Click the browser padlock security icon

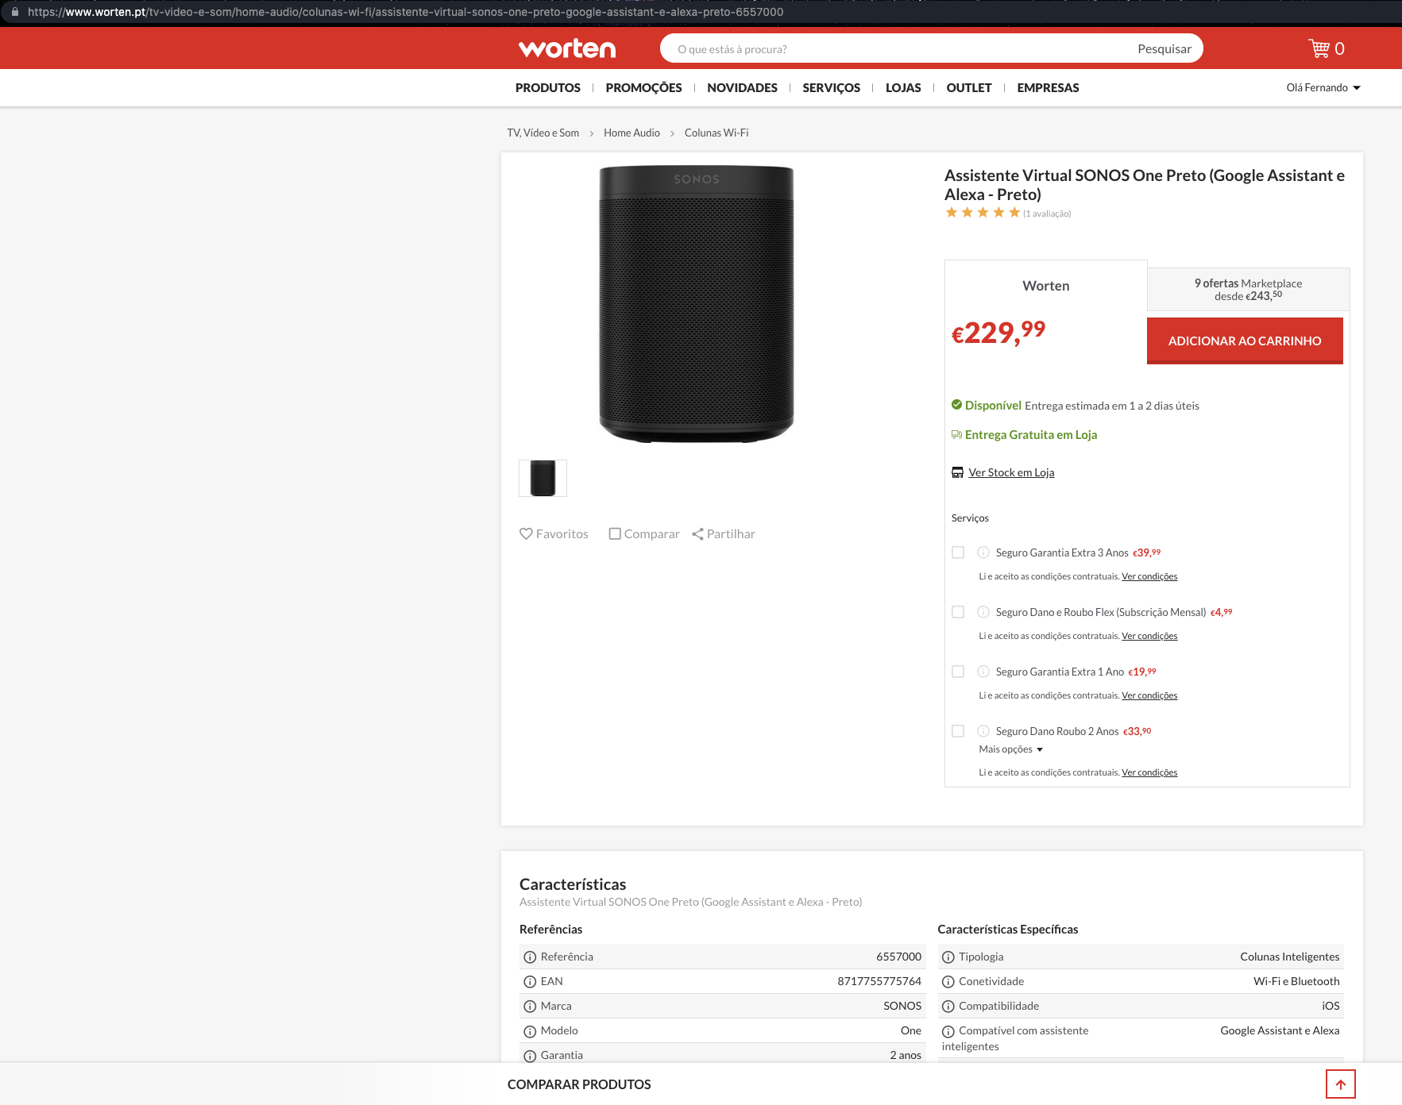pyautogui.click(x=14, y=12)
